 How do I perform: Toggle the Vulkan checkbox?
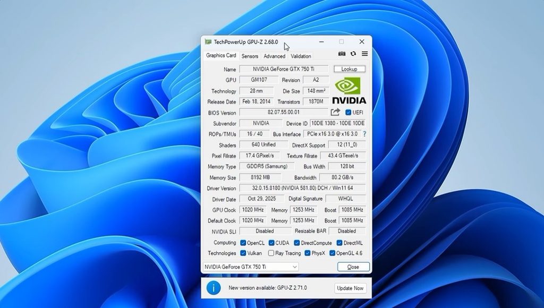(x=243, y=253)
